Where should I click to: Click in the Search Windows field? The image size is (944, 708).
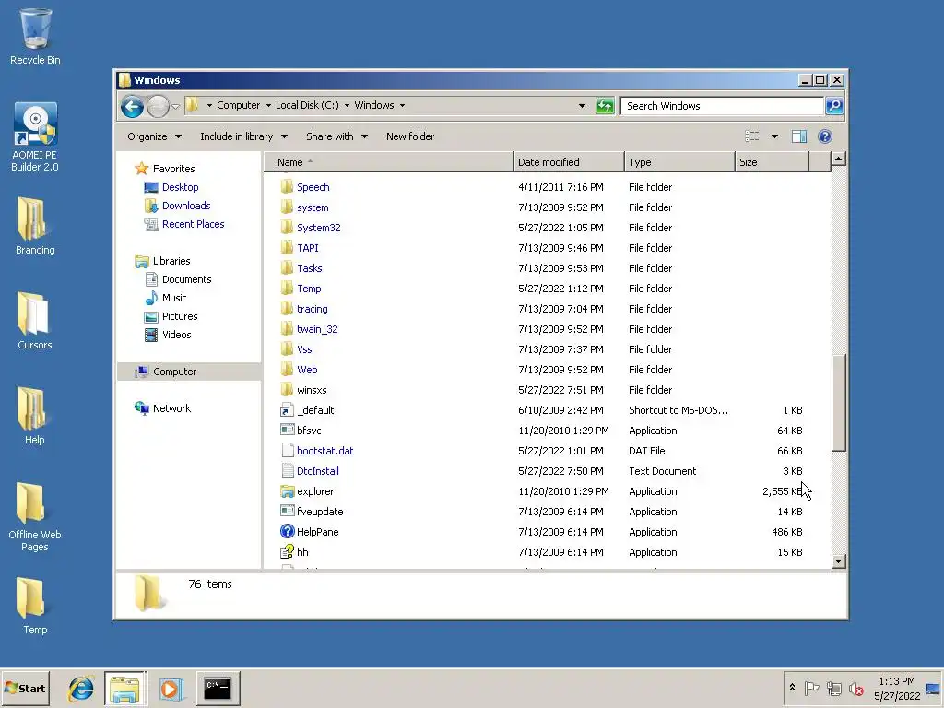[722, 106]
